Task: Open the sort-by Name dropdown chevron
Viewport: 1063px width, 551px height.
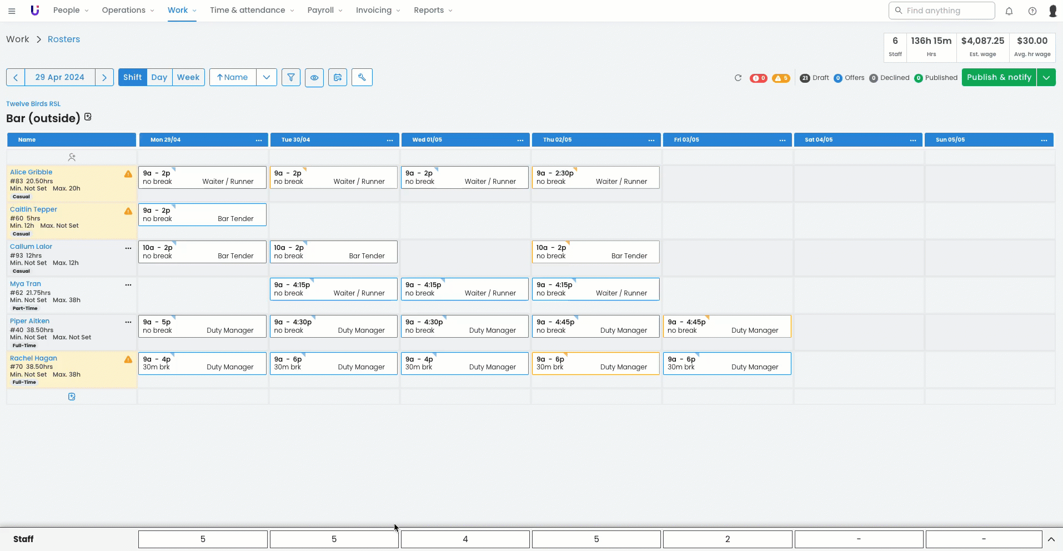Action: 267,77
